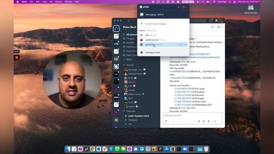Expand More in Slack sidebar

tap(129, 59)
